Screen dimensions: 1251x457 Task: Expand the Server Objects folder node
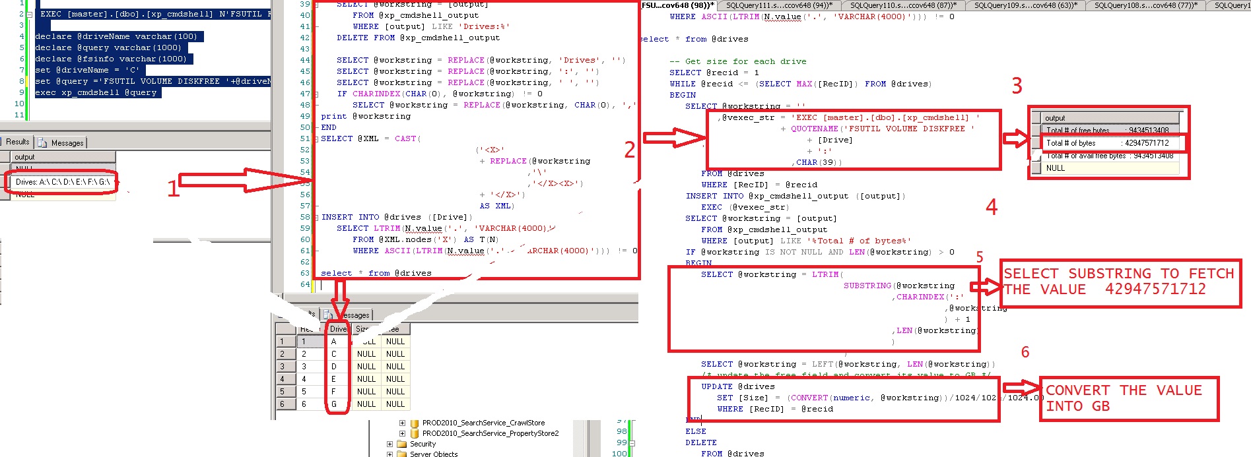click(x=390, y=454)
